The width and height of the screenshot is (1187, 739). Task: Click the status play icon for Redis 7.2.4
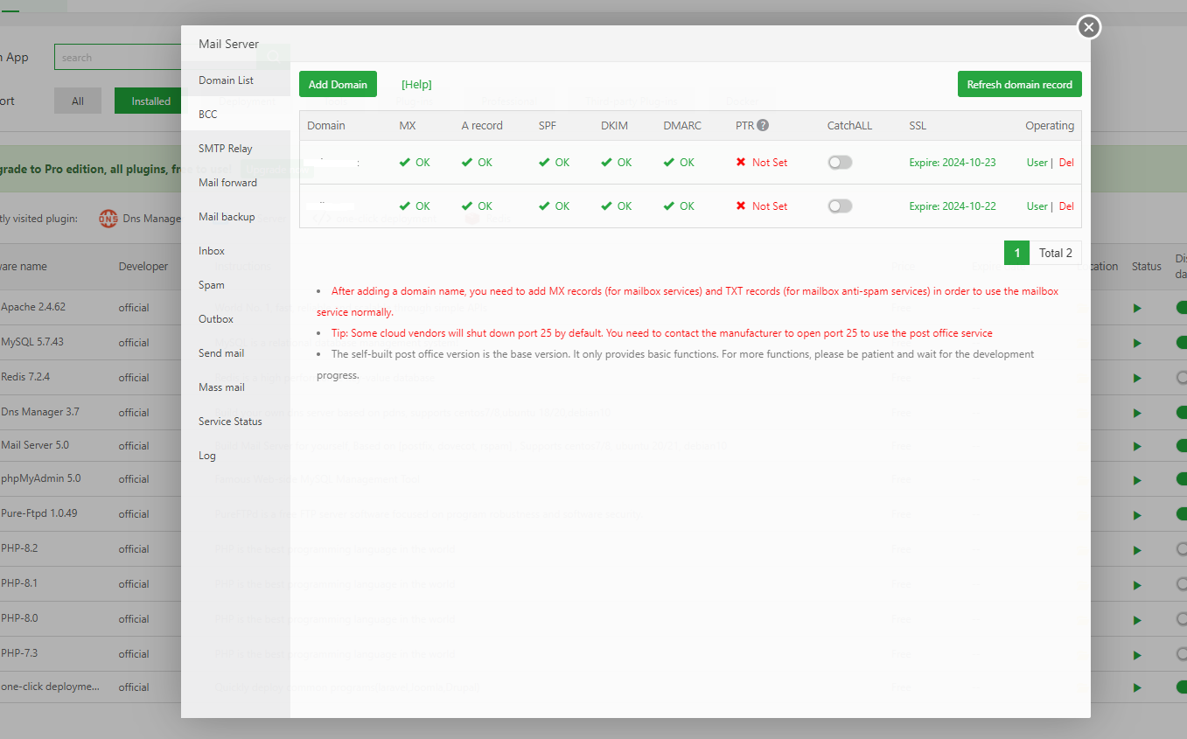coord(1137,378)
